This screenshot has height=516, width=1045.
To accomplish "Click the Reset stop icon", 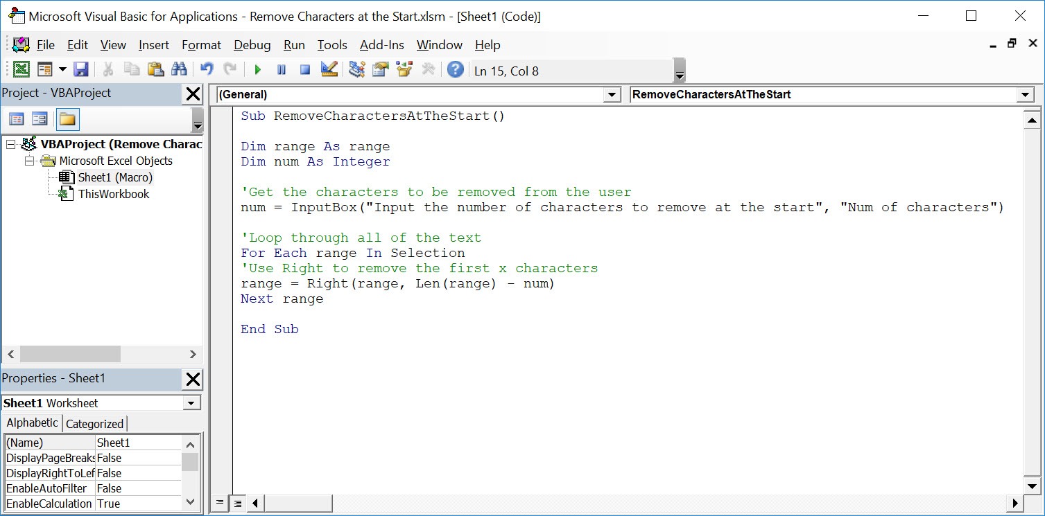I will (x=305, y=70).
